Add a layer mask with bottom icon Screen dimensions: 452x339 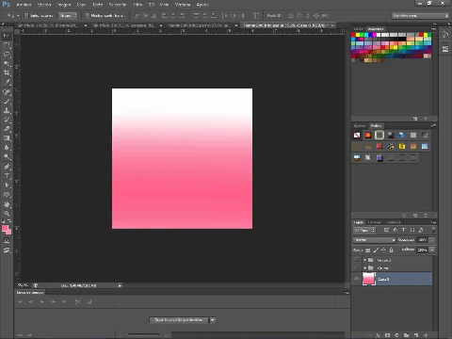pos(387,335)
